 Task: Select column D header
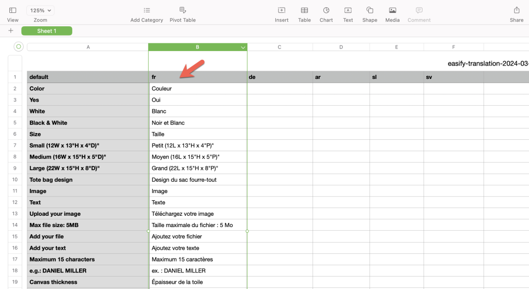[x=341, y=47]
